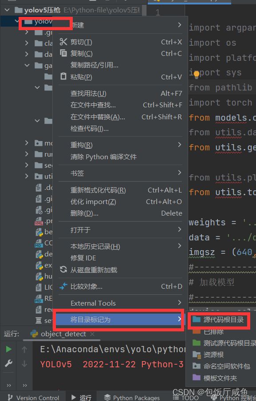Choose 优化 import(Z)
Viewport: 256px width, 401px height.
coord(120,201)
